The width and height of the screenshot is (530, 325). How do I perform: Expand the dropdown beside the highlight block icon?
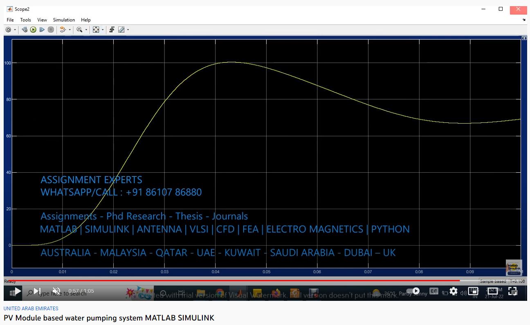[x=70, y=29]
